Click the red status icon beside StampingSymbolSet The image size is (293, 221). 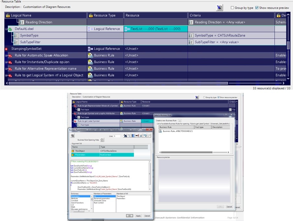(x=6, y=49)
